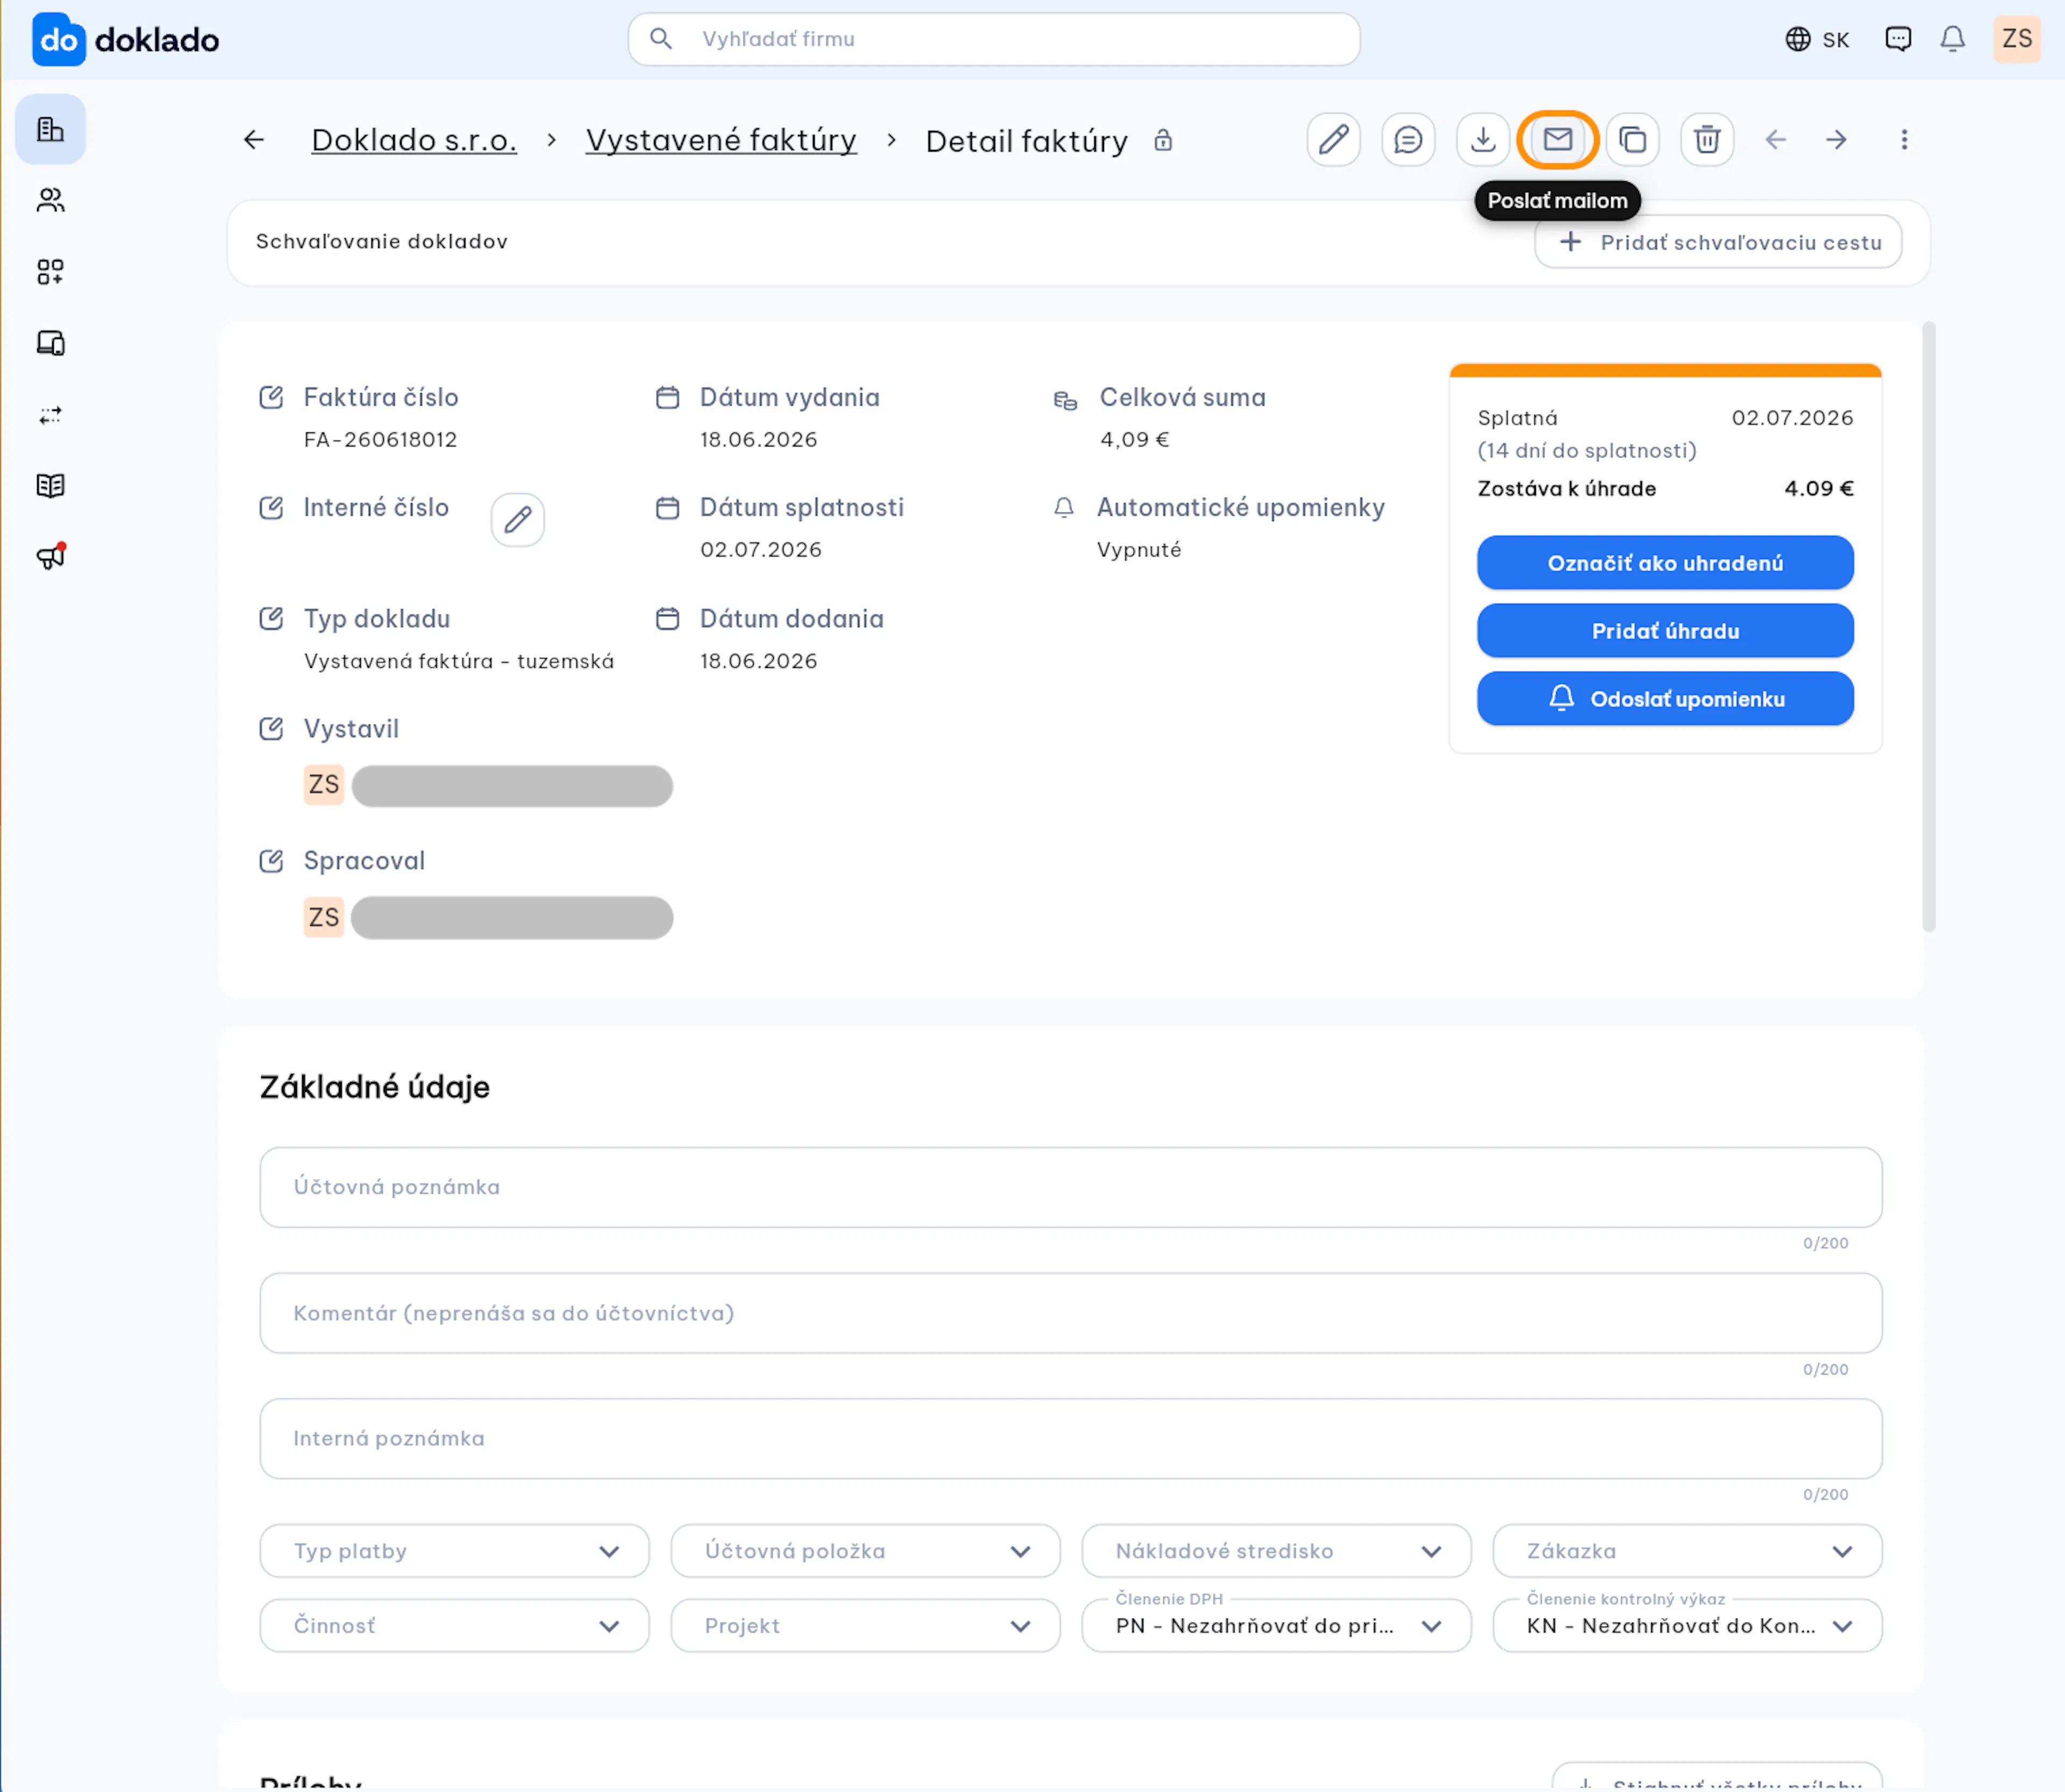Screen dimensions: 2065x1792
Task: Click the invoice panel vertical scrollbar
Action: coord(1929,627)
